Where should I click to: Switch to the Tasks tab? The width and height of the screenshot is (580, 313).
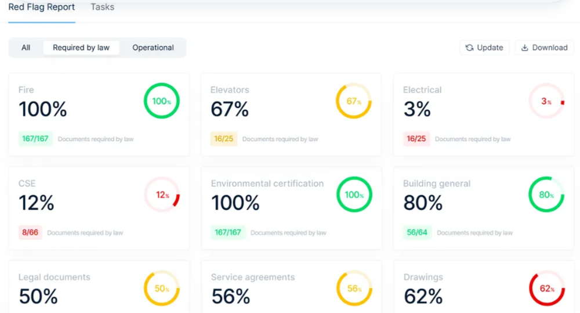(x=103, y=8)
